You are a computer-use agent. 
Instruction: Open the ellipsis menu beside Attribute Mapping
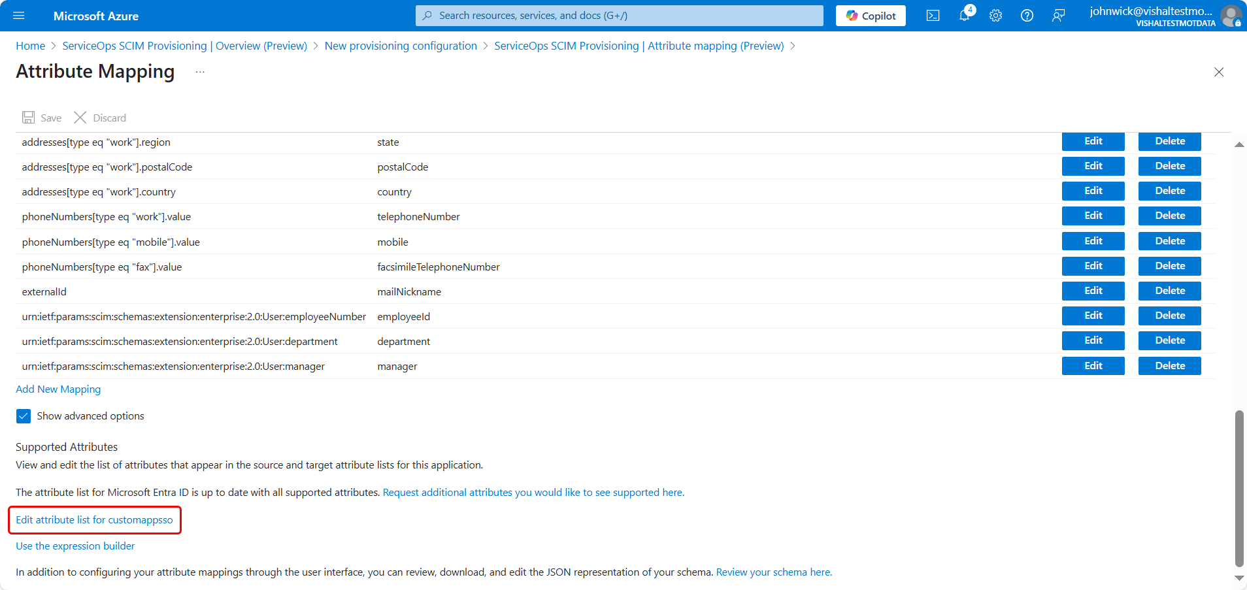[200, 72]
